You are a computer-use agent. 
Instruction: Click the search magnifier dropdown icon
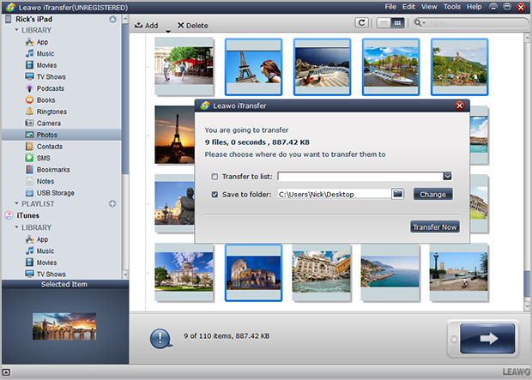pyautogui.click(x=420, y=23)
